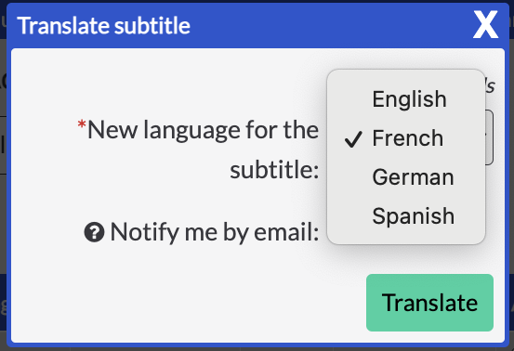514x351 pixels.
Task: Open the help question mark icon
Action: pyautogui.click(x=95, y=232)
